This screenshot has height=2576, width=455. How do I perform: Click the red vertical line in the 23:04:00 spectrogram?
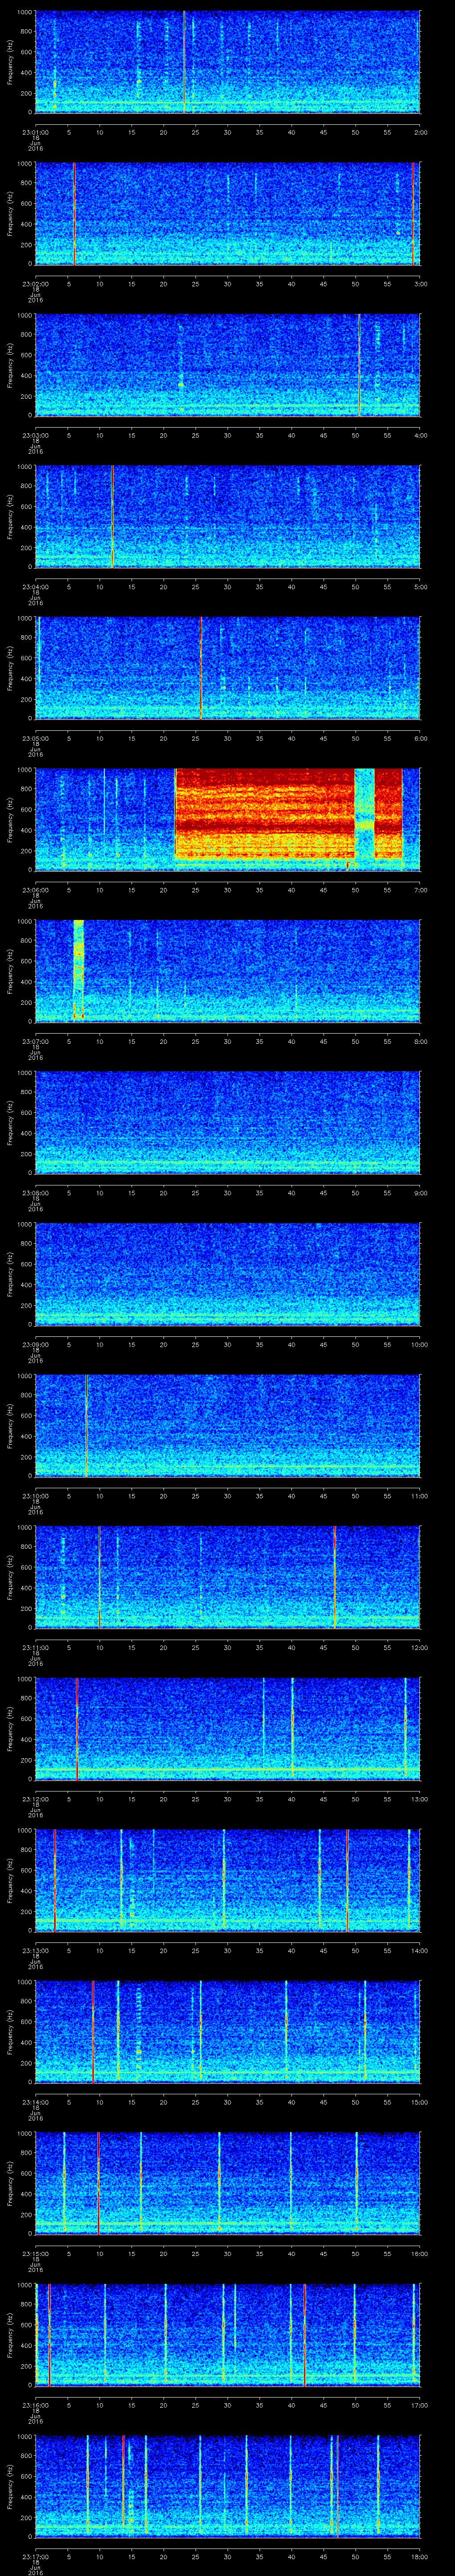pos(112,517)
